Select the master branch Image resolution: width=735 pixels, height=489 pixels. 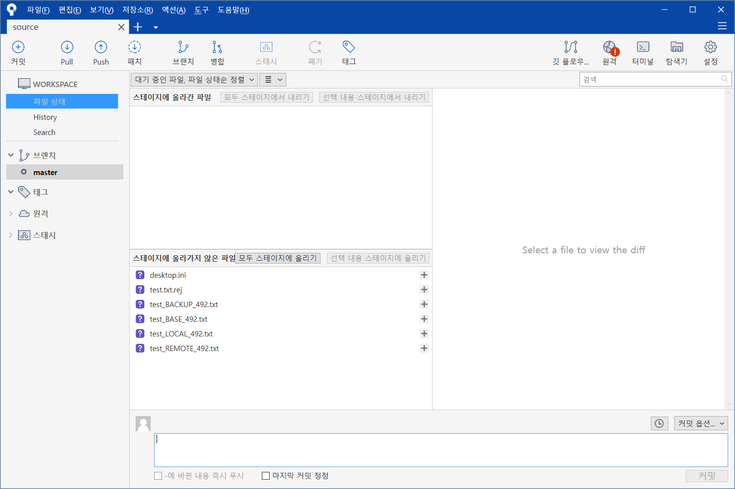coord(65,172)
